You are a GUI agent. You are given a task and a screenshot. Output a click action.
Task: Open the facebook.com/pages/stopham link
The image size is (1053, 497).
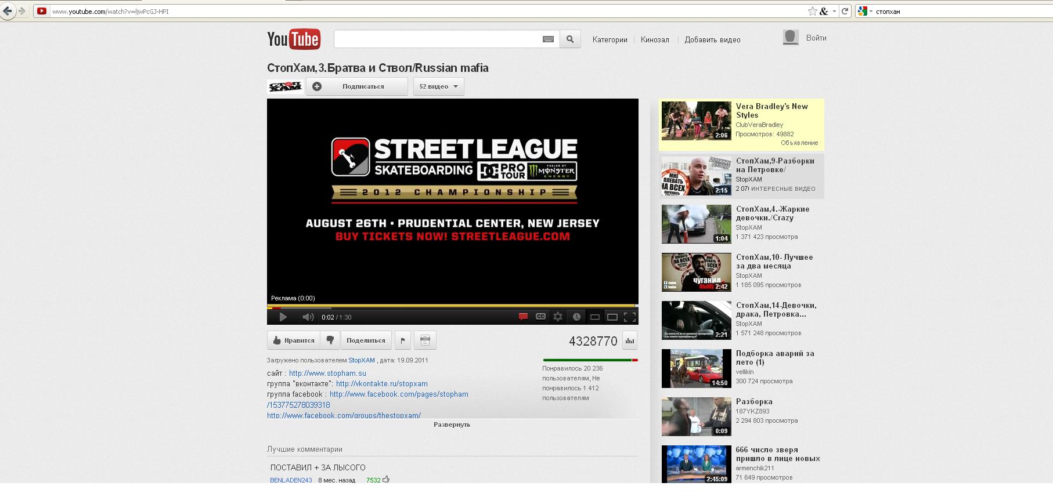pos(399,394)
